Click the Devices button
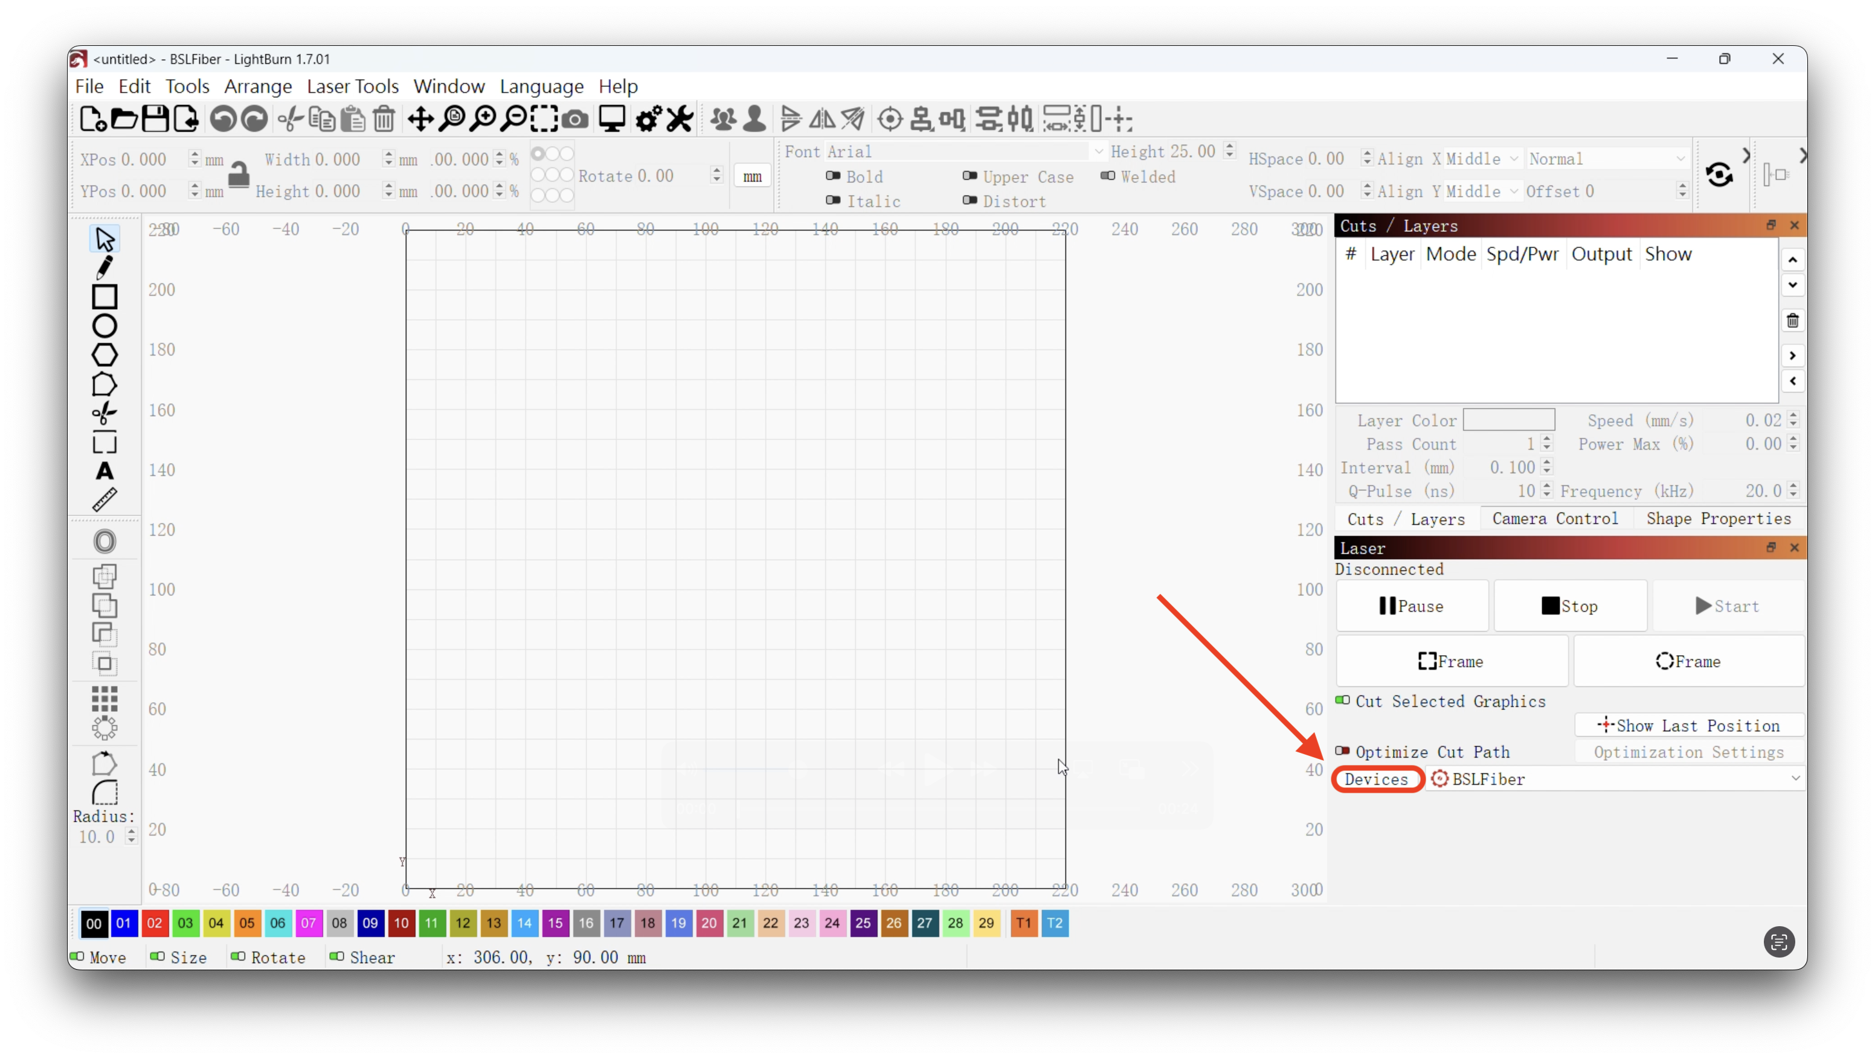1875x1059 pixels. [1377, 779]
